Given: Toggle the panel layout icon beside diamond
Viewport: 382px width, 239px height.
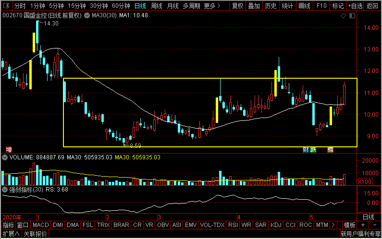Looking at the screenshot, I should 352,15.
